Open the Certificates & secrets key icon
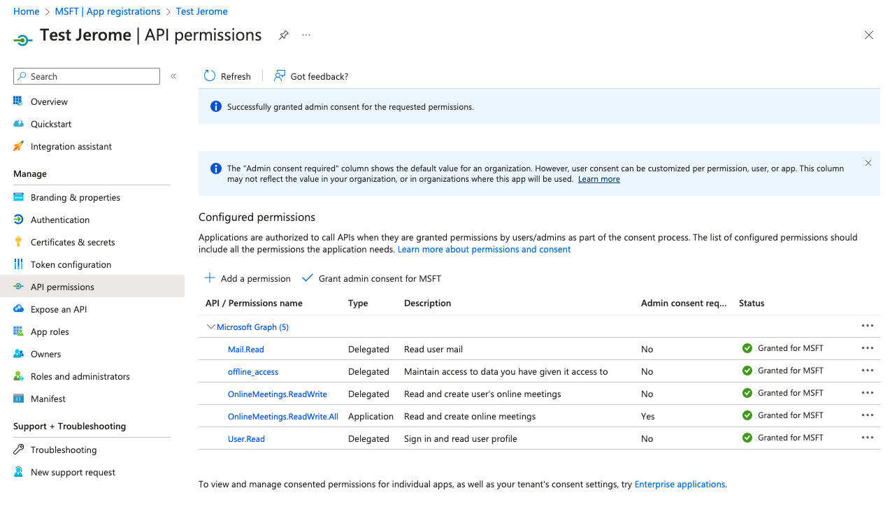Image resolution: width=890 pixels, height=516 pixels. 19,242
